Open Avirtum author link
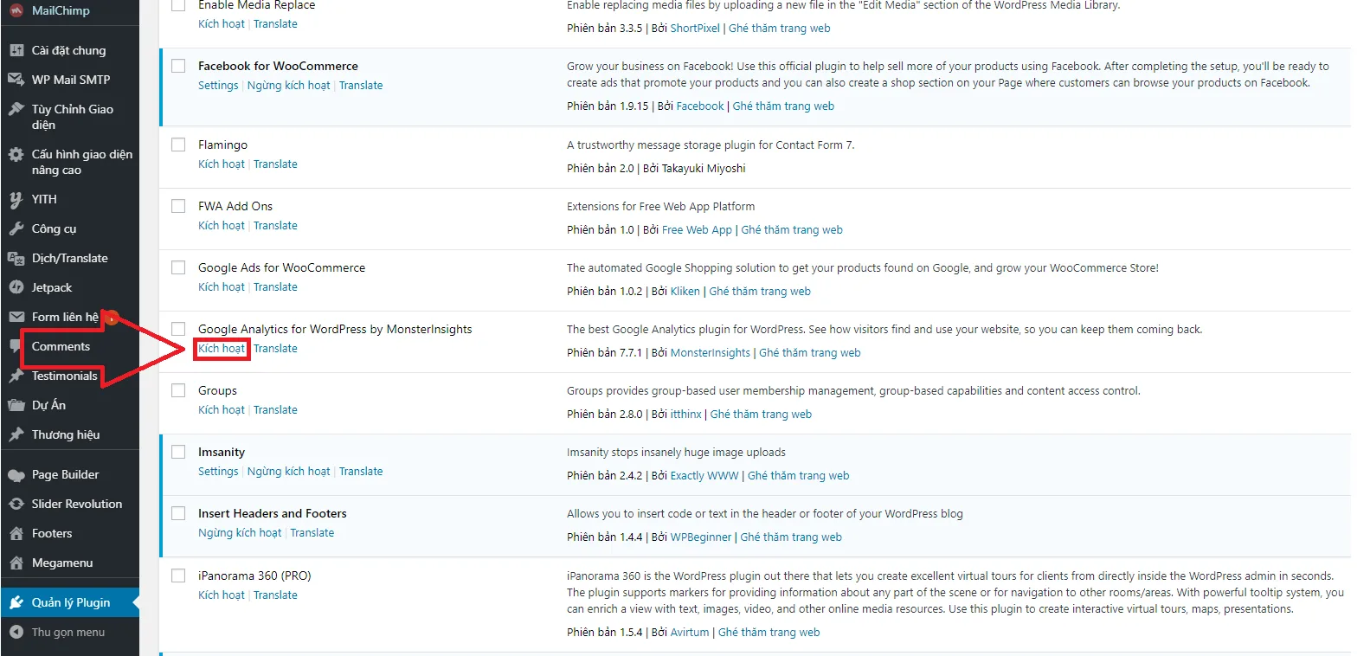This screenshot has width=1370, height=656. click(x=690, y=633)
